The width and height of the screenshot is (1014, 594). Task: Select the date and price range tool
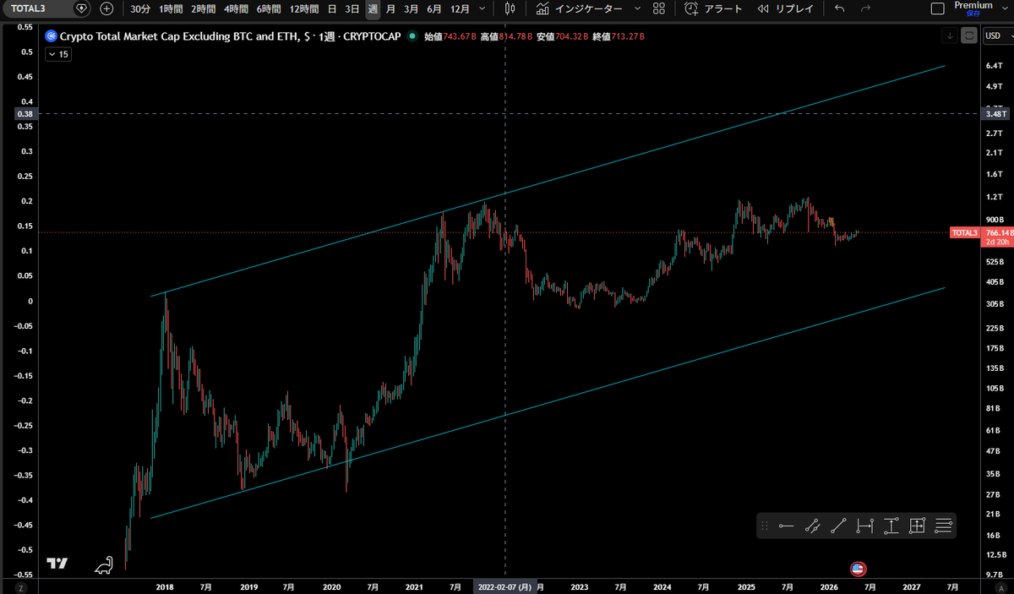click(x=917, y=526)
